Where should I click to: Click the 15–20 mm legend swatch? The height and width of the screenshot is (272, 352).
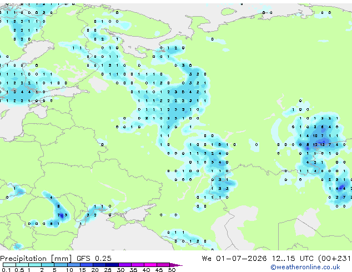click(x=87, y=265)
